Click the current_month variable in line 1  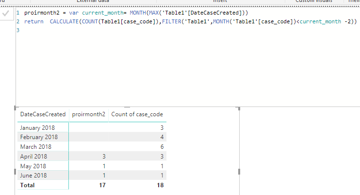pos(103,13)
